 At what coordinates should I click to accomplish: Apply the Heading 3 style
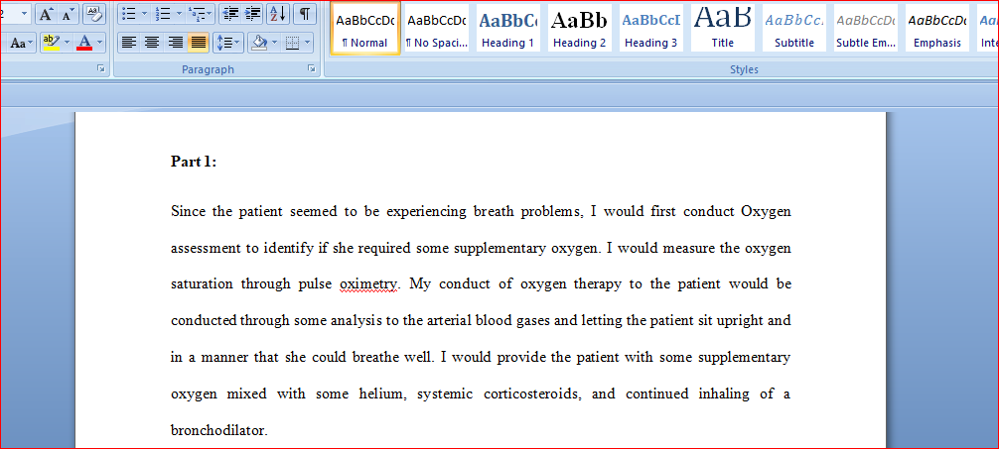pos(650,28)
